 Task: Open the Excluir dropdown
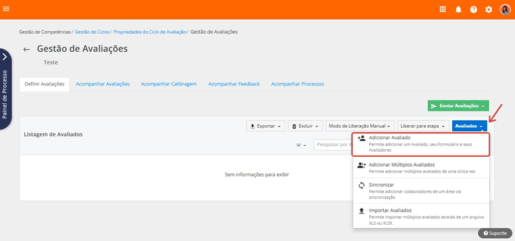(x=305, y=126)
